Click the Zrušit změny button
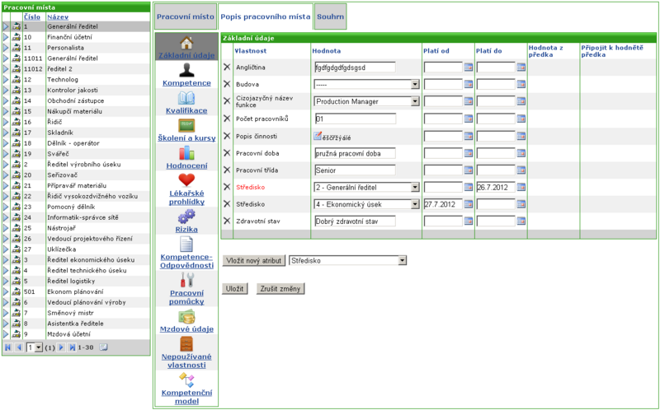Image resolution: width=660 pixels, height=410 pixels. click(x=280, y=289)
